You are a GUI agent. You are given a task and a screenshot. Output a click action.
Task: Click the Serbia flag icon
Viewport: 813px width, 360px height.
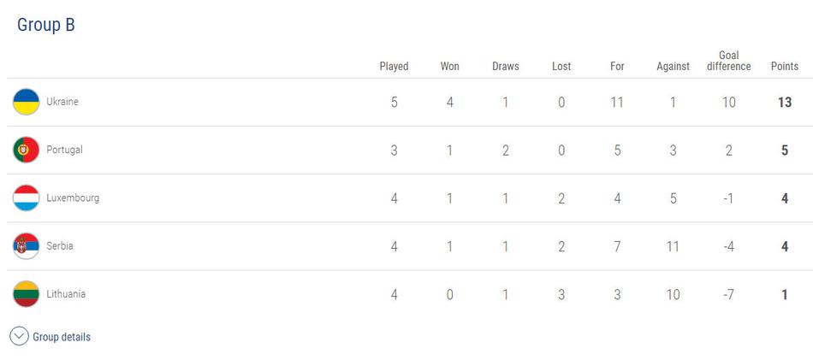tap(26, 245)
